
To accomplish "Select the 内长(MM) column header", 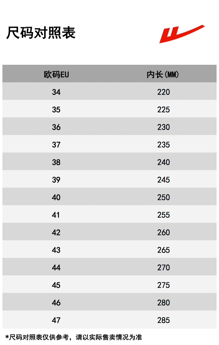I will tap(163, 74).
